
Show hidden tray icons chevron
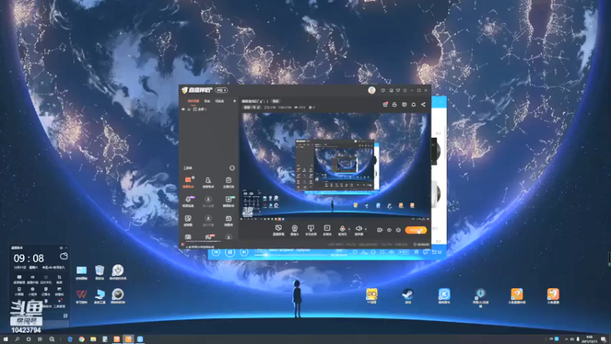[567, 339]
